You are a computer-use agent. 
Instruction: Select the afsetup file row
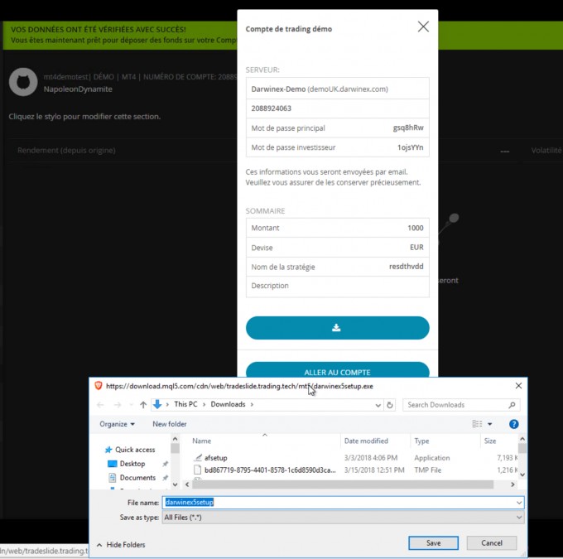354,458
